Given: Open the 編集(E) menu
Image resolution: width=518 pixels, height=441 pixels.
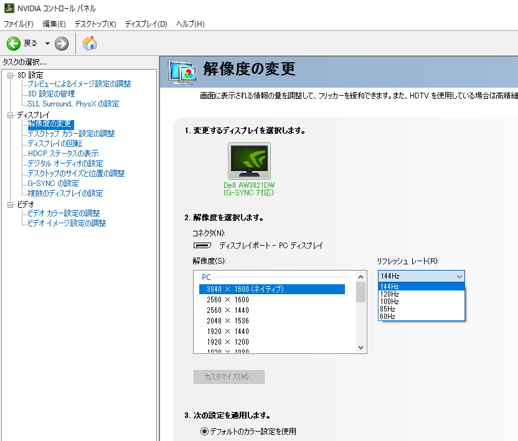Looking at the screenshot, I should coord(54,24).
